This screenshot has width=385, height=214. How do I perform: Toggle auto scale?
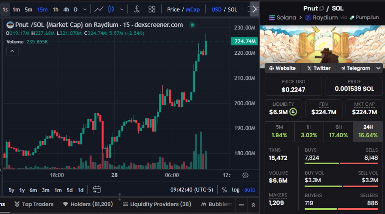[250, 190]
